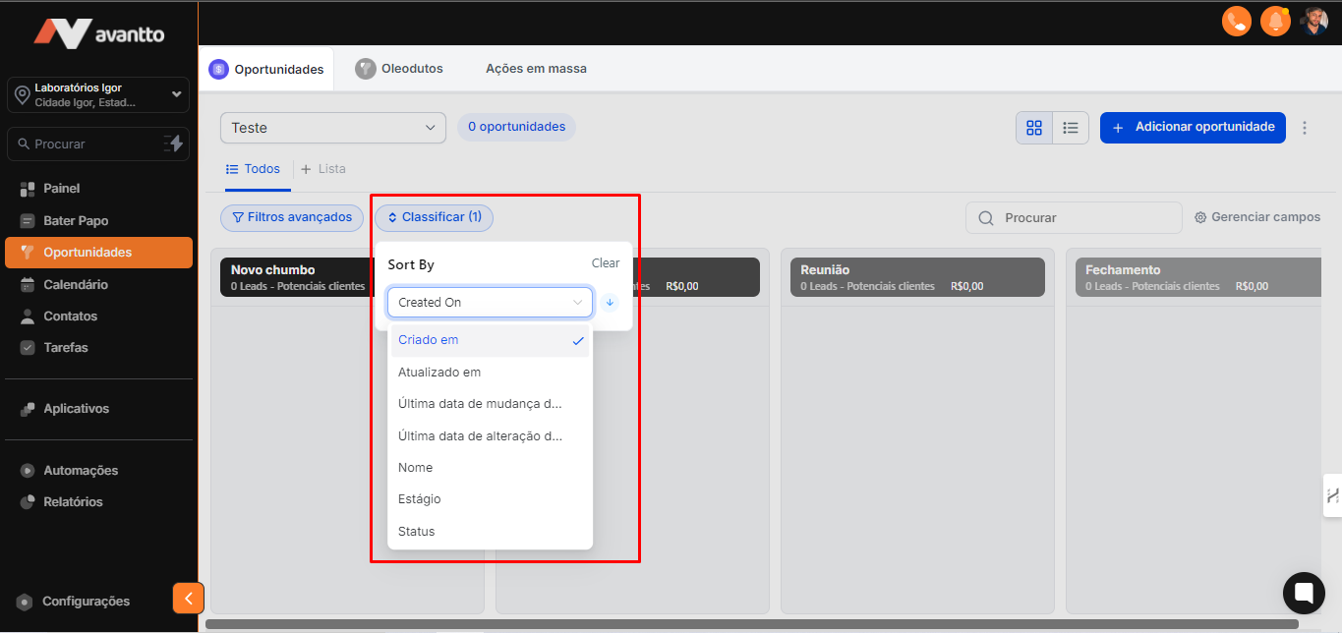The image size is (1342, 633).
Task: Click the user profile avatar
Action: pos(1314,21)
